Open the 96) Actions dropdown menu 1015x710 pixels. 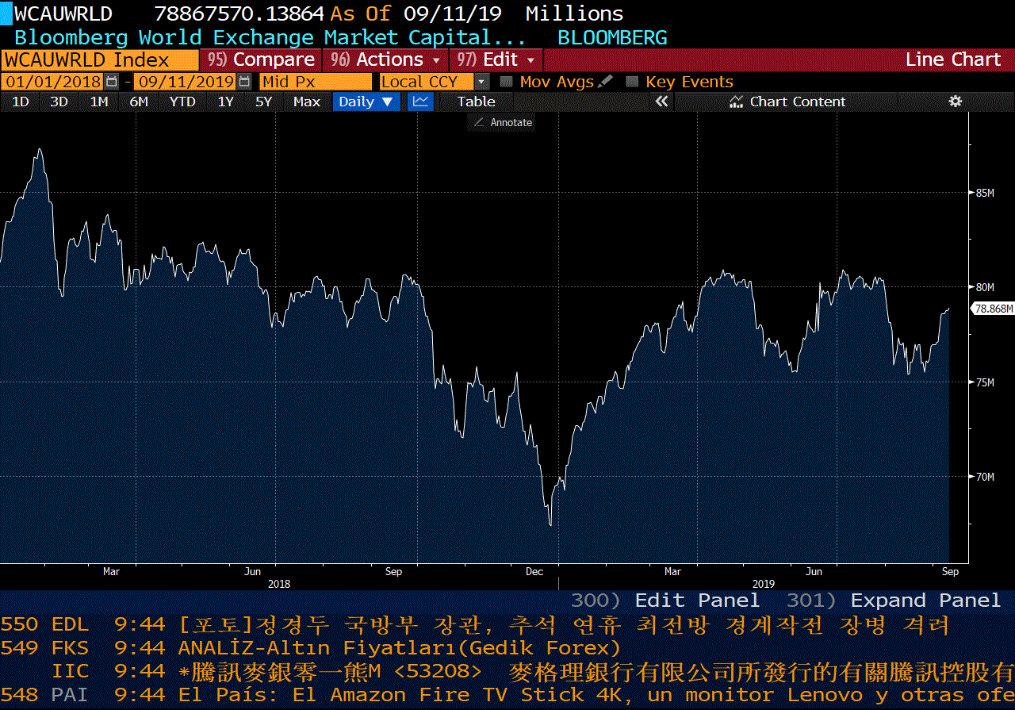pos(385,59)
